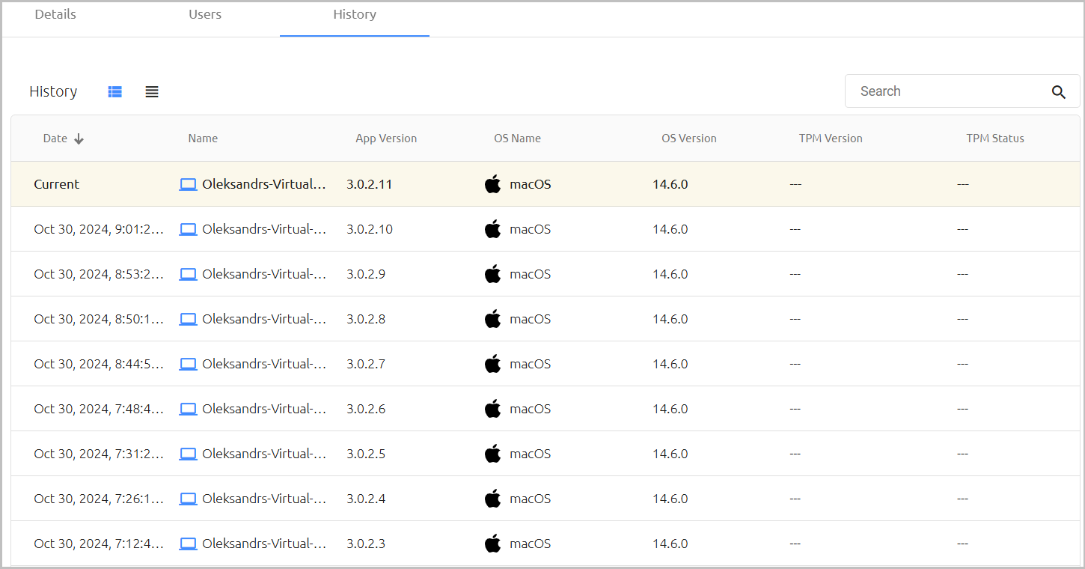Screen dimensions: 1085x569
Task: Click Apple logo in the 3.0.2.5 row
Action: click(x=492, y=453)
